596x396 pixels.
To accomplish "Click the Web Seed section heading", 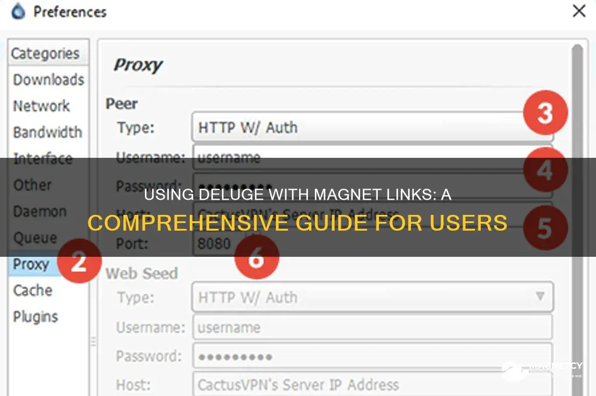I will pyautogui.click(x=142, y=273).
